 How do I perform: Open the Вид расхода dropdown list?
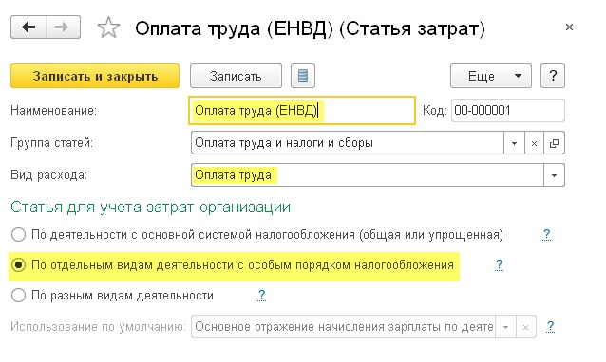click(x=554, y=175)
